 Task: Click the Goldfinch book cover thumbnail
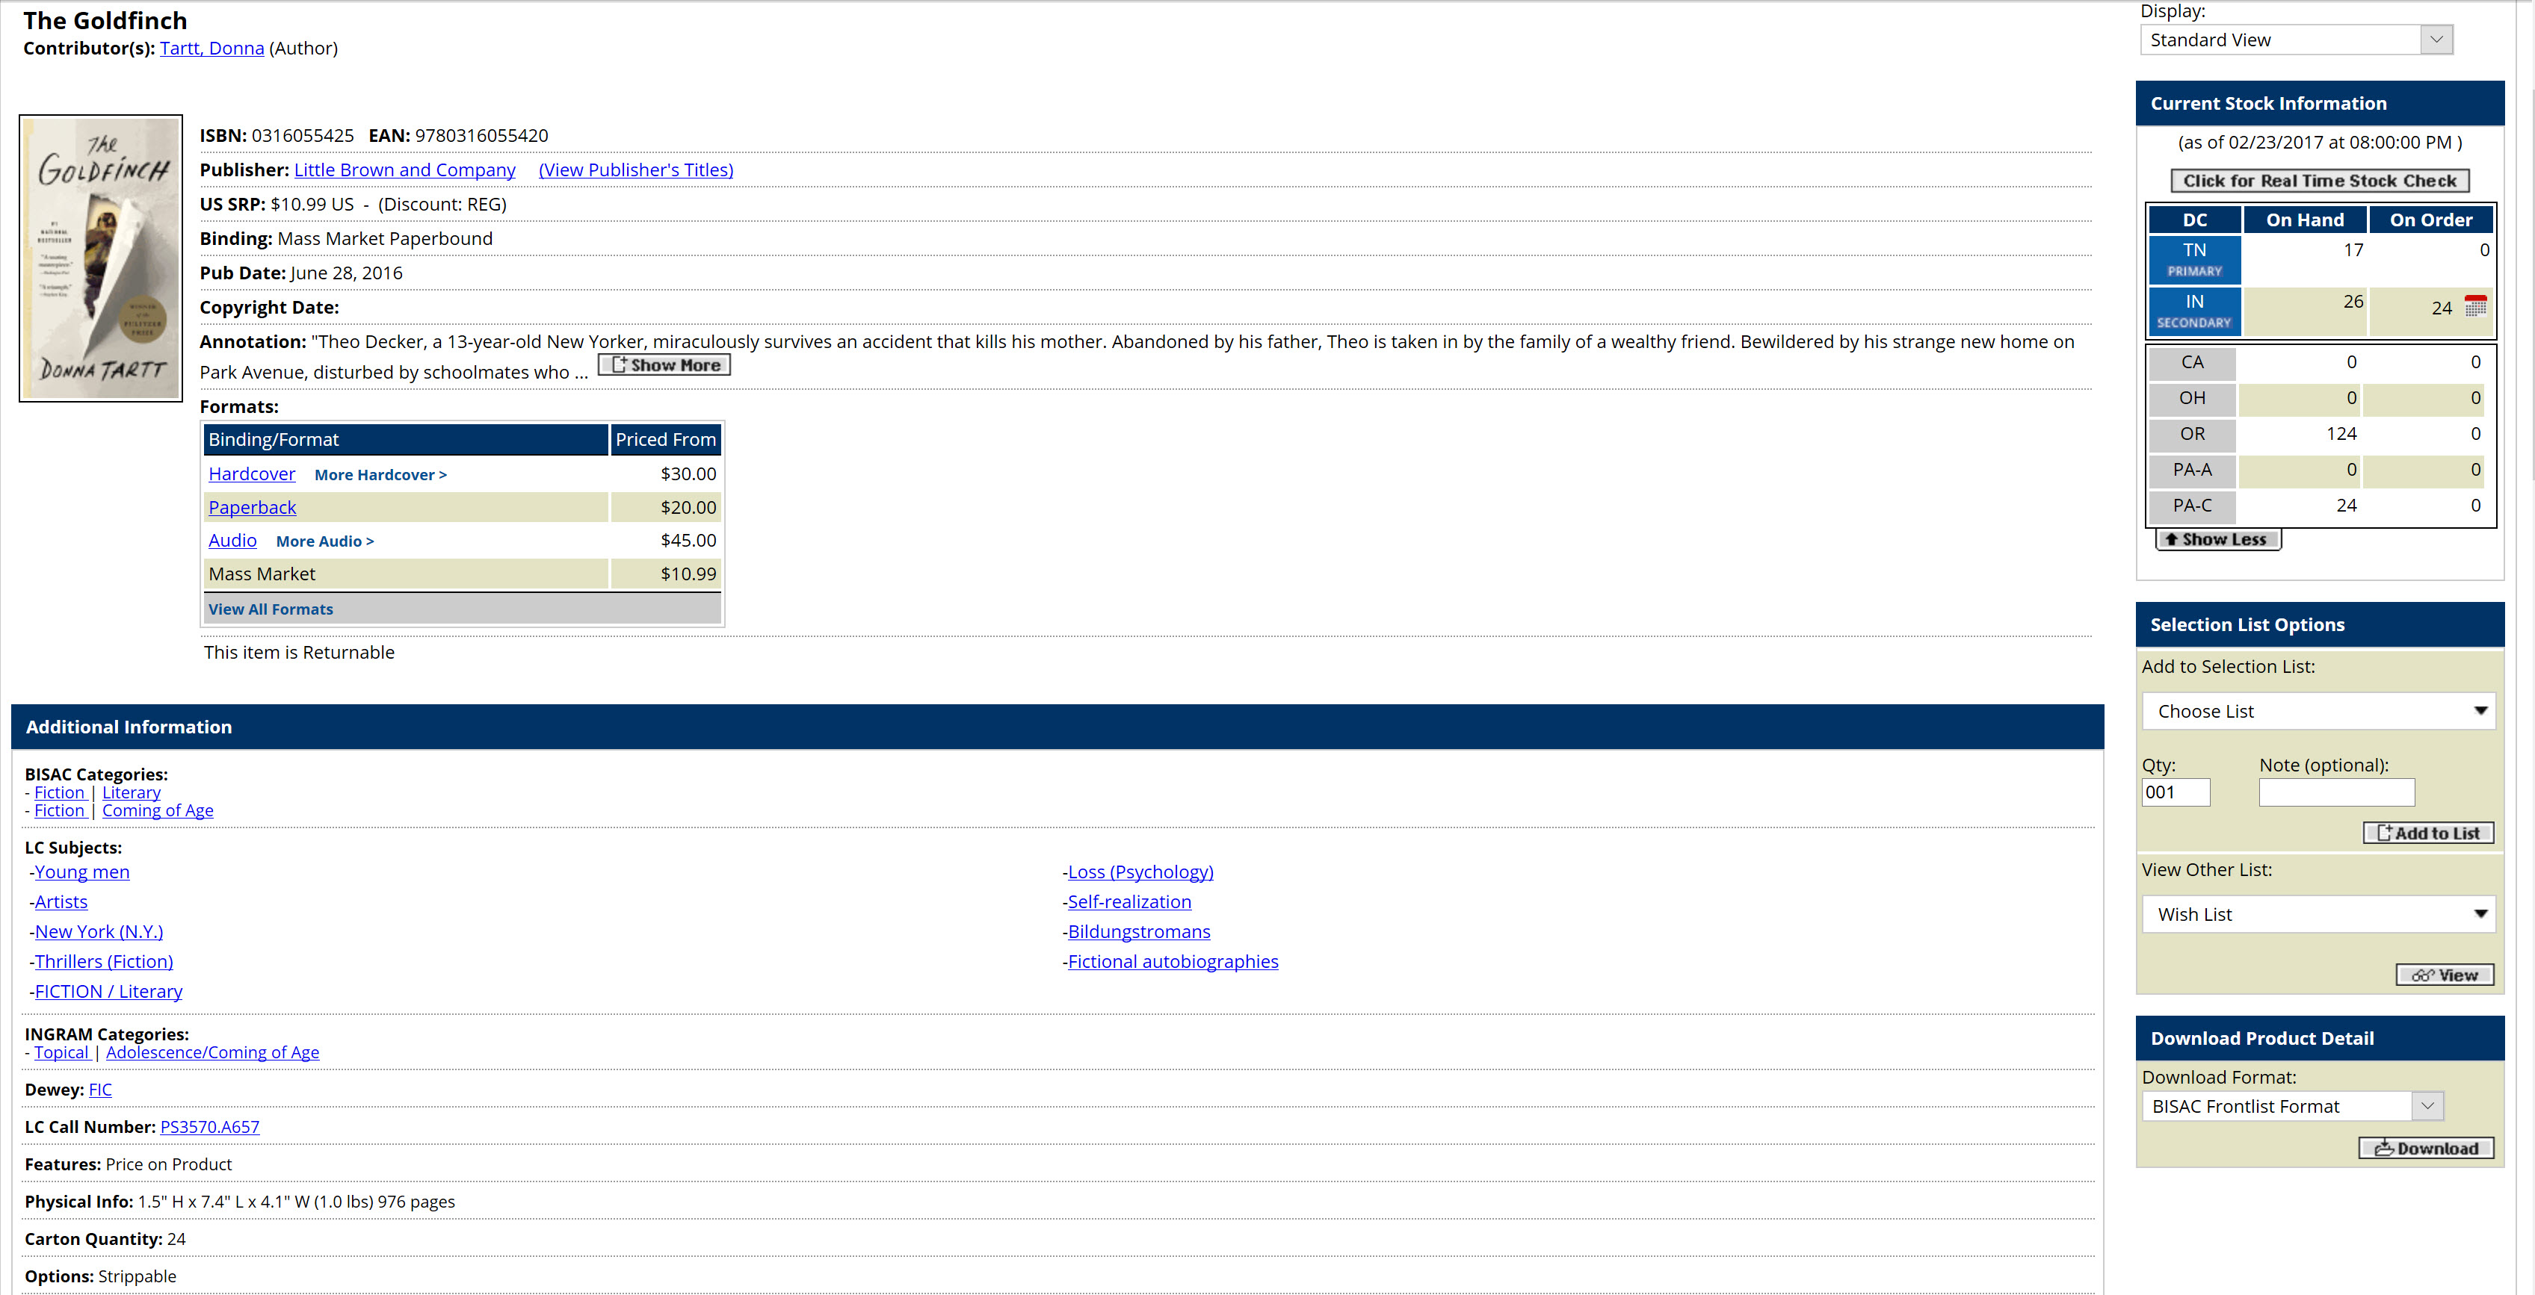[100, 258]
